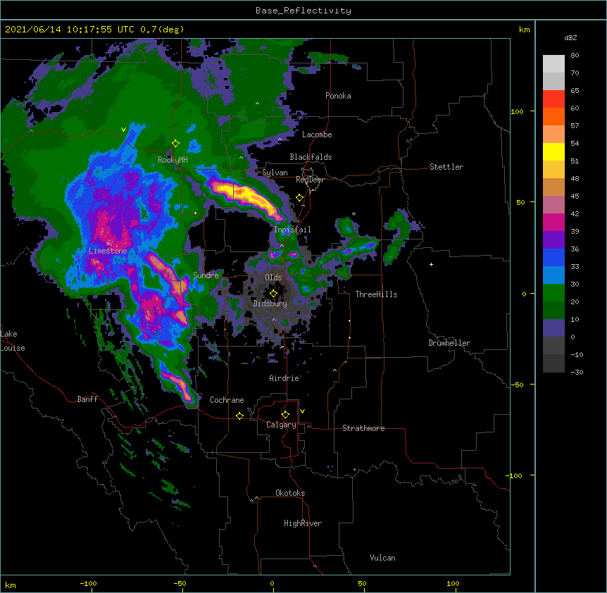Click the Sylvan label

coord(275,173)
